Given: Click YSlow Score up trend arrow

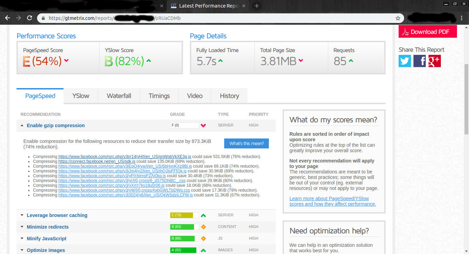Looking at the screenshot, I should pyautogui.click(x=149, y=61).
